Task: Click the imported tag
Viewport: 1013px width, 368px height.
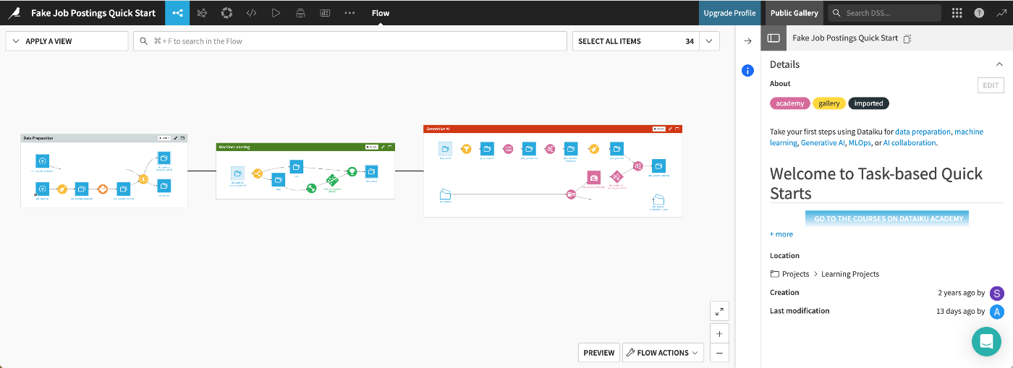Action: [868, 103]
